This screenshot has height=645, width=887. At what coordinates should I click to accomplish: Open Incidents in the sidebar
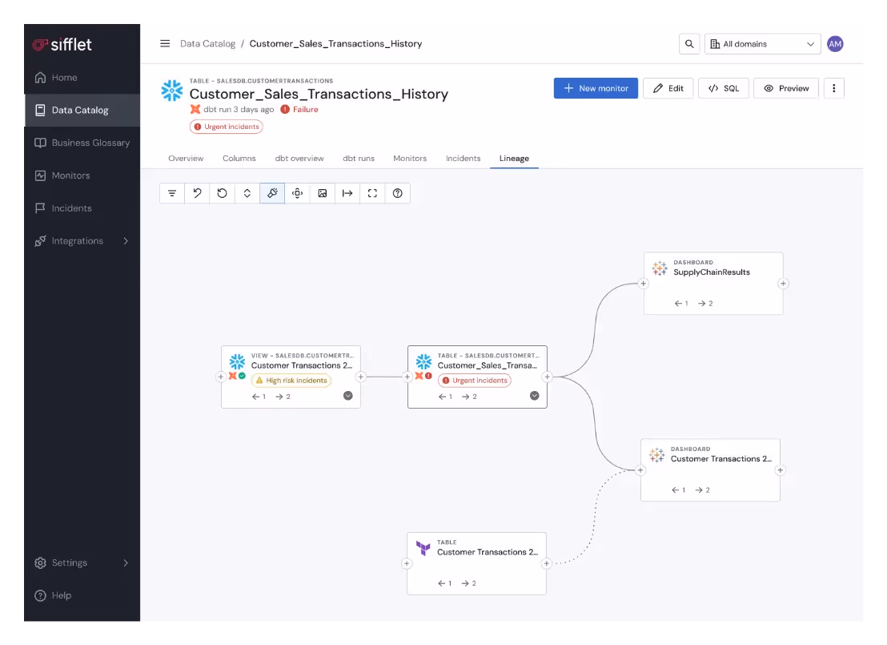point(82,208)
